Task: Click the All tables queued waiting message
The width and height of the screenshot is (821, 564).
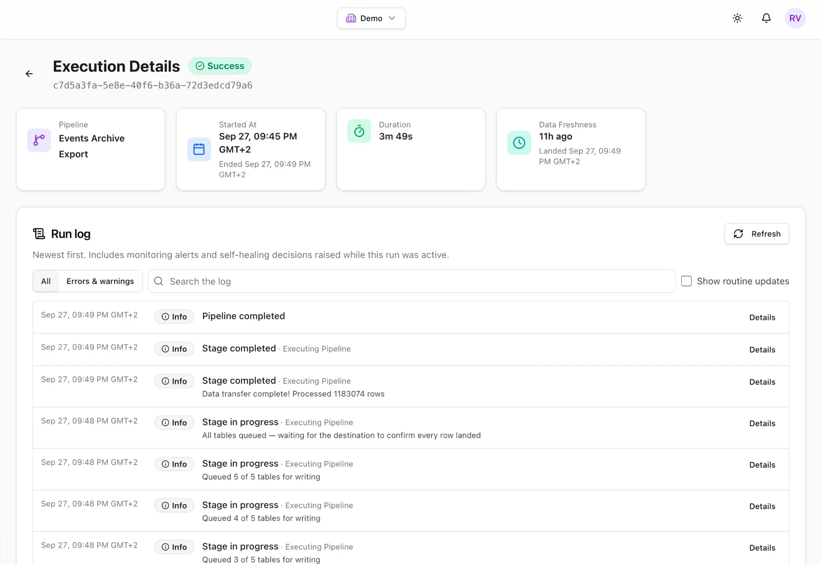Action: 341,436
